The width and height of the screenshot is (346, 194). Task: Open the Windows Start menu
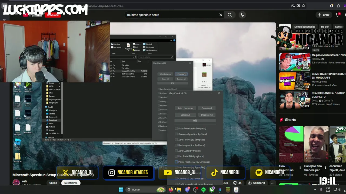[121, 189]
